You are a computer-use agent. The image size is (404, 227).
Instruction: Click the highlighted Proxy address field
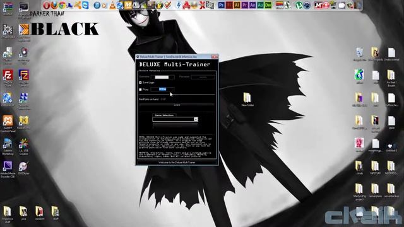point(163,90)
